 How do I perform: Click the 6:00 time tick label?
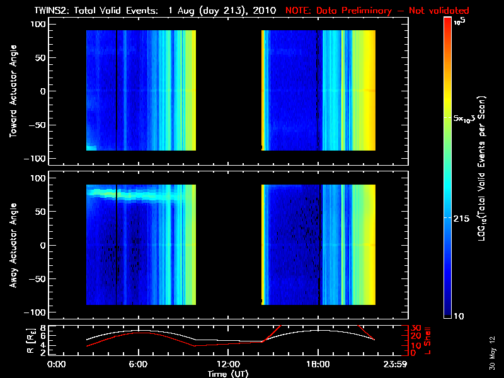138,364
